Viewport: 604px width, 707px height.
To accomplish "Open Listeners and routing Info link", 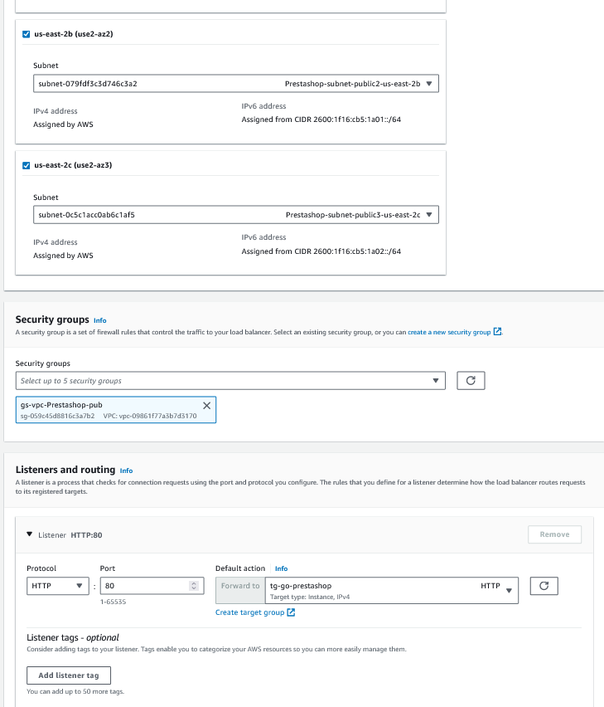I will [x=126, y=471].
